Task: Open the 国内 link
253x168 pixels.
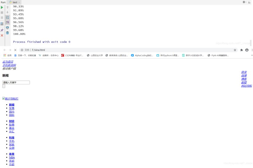Action: pos(12,112)
